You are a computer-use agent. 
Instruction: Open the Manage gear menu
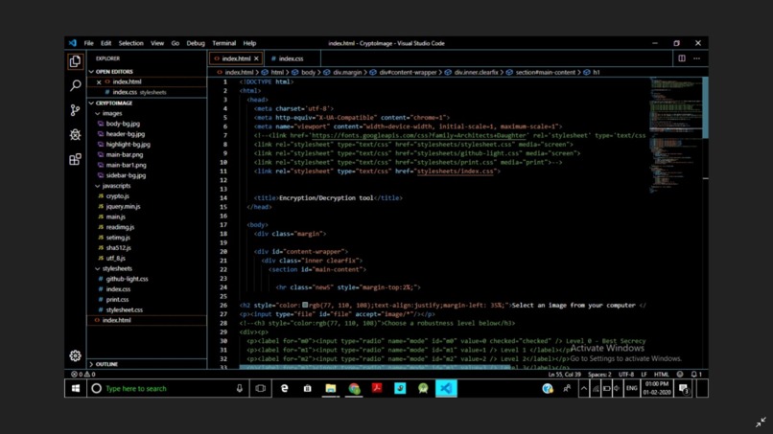point(75,355)
